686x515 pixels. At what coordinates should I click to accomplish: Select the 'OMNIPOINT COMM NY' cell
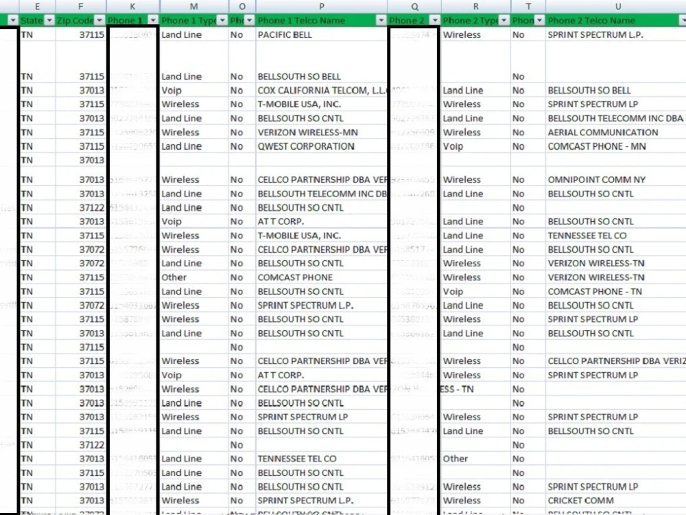(616, 179)
